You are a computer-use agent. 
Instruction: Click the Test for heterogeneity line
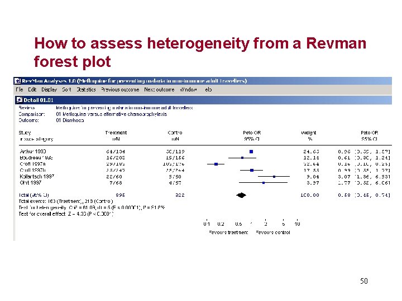click(92, 207)
